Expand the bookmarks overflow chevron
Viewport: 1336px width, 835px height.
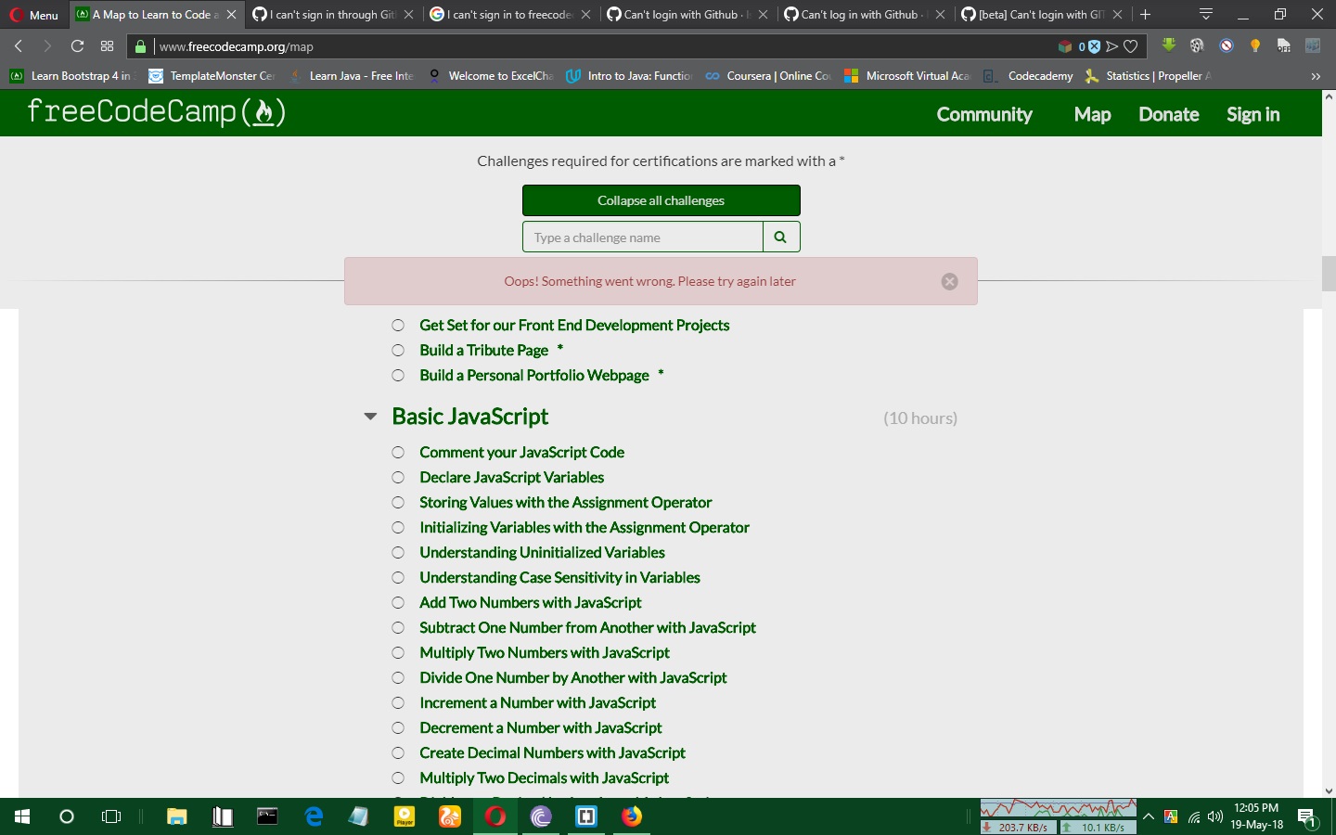tap(1316, 76)
